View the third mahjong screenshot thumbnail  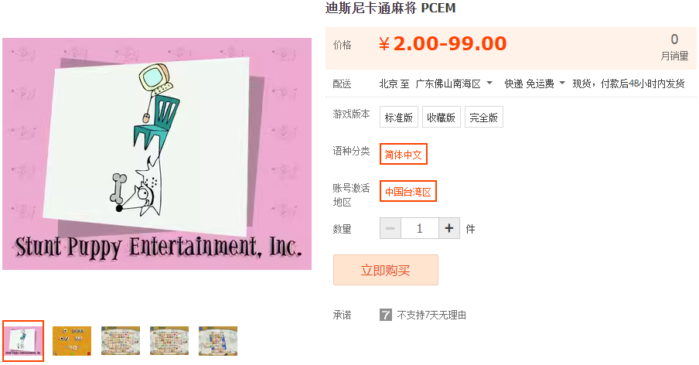[x=121, y=341]
